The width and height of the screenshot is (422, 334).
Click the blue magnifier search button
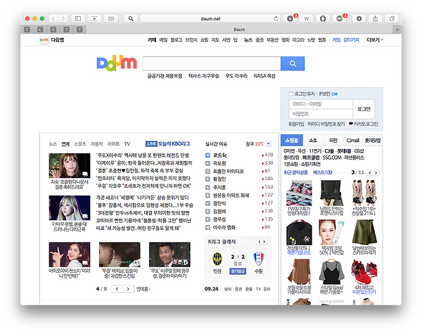[x=293, y=63]
